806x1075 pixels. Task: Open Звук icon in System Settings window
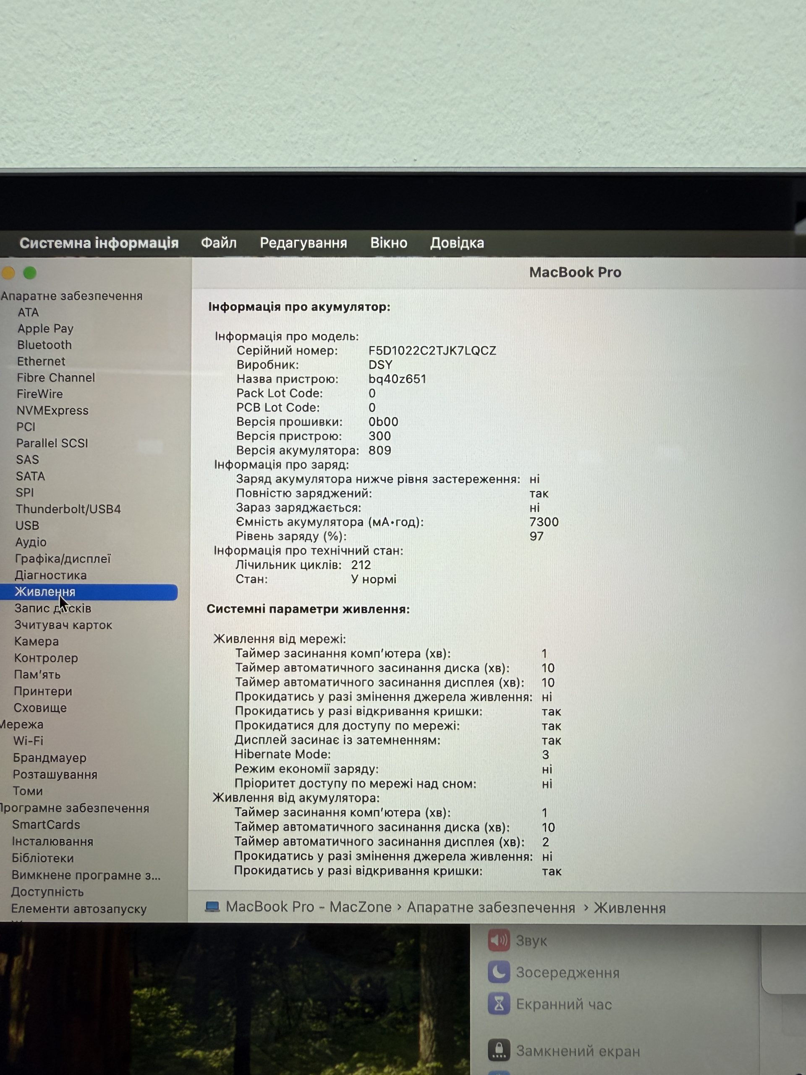click(499, 940)
